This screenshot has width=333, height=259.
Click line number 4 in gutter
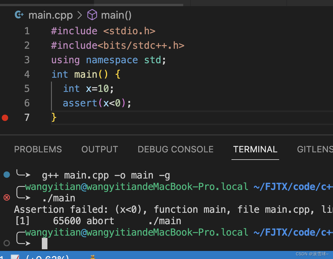(27, 74)
